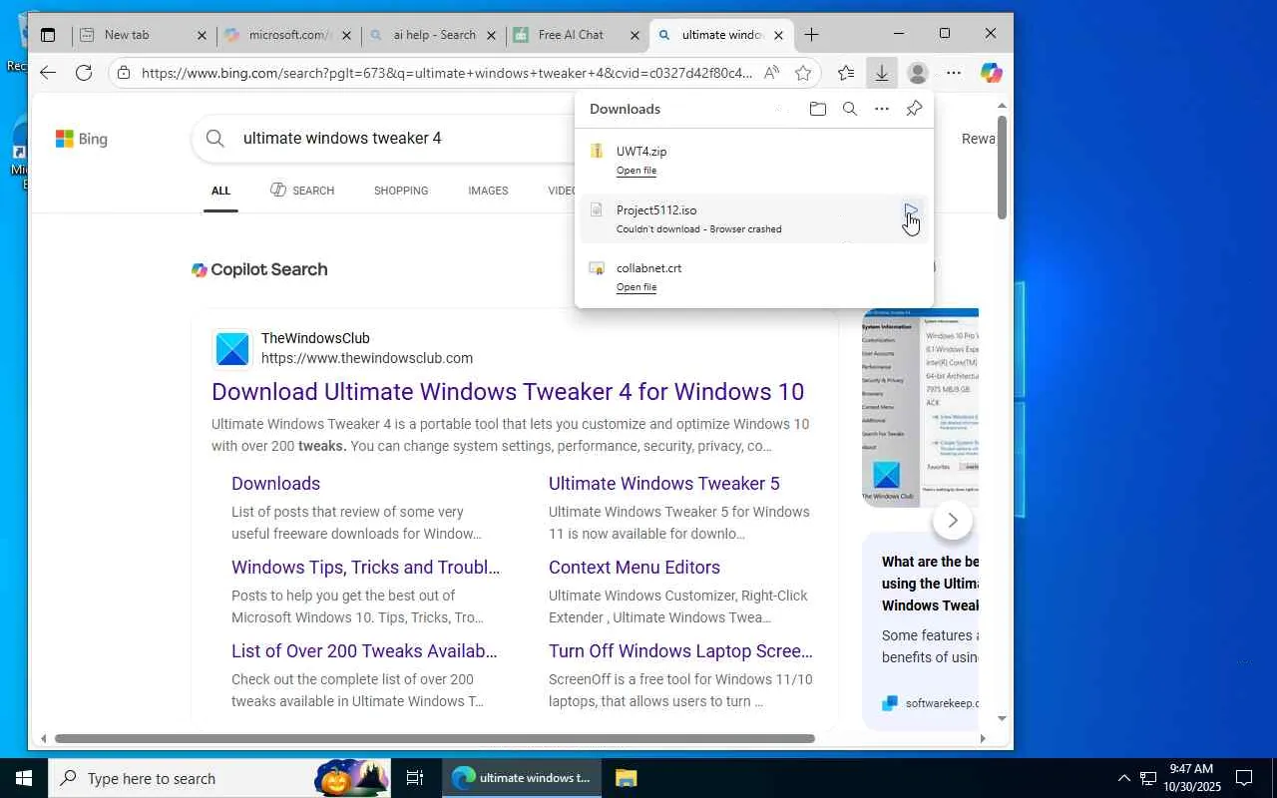Click the magnifier icon in Bing search box
Viewport: 1277px width, 798px height.
[x=215, y=138]
